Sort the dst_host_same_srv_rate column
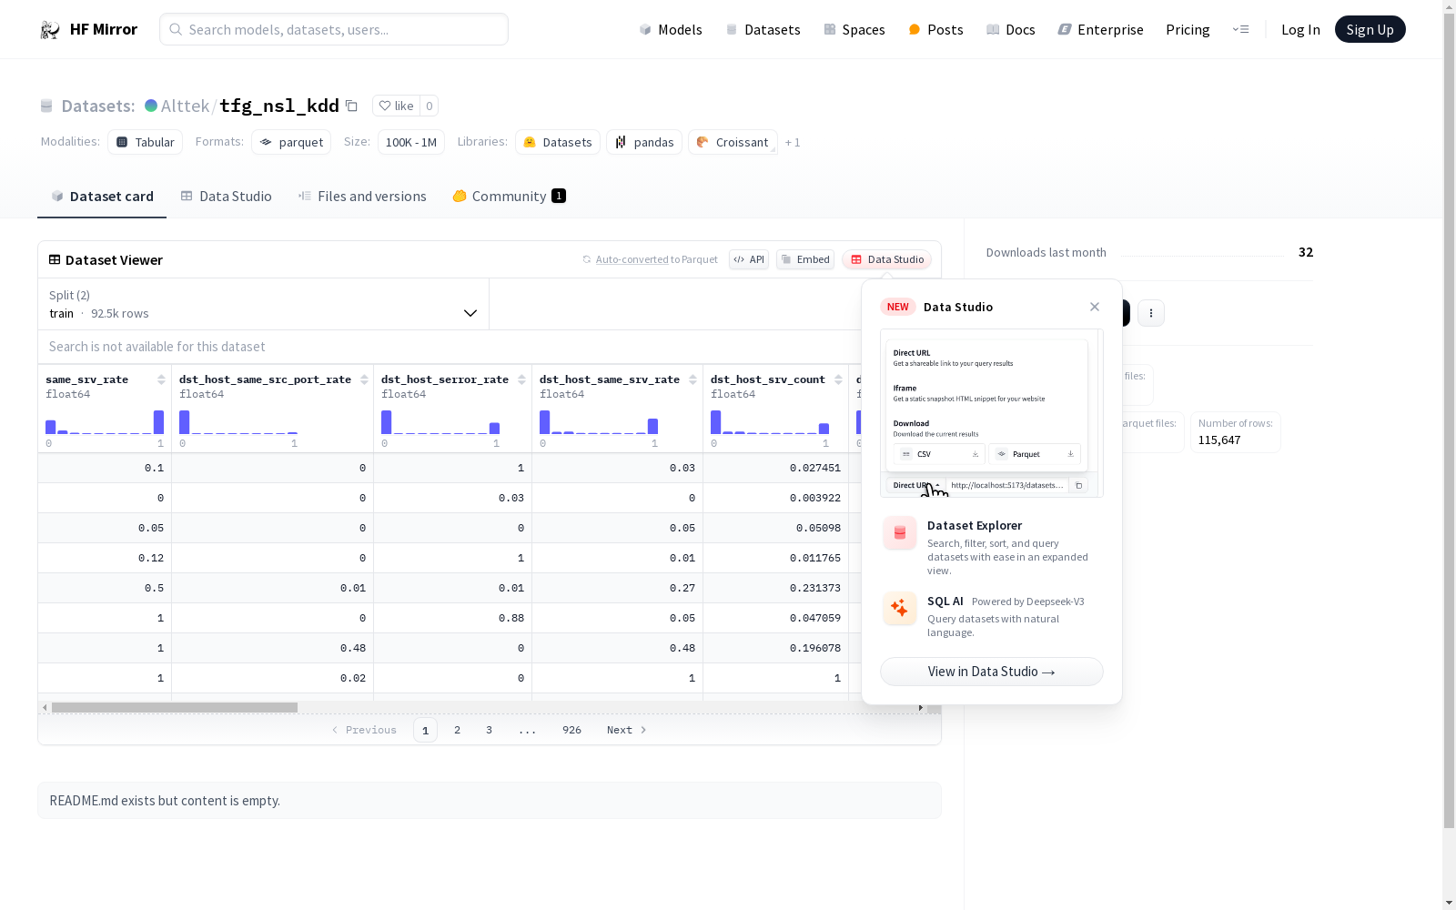This screenshot has width=1456, height=910. point(693,379)
